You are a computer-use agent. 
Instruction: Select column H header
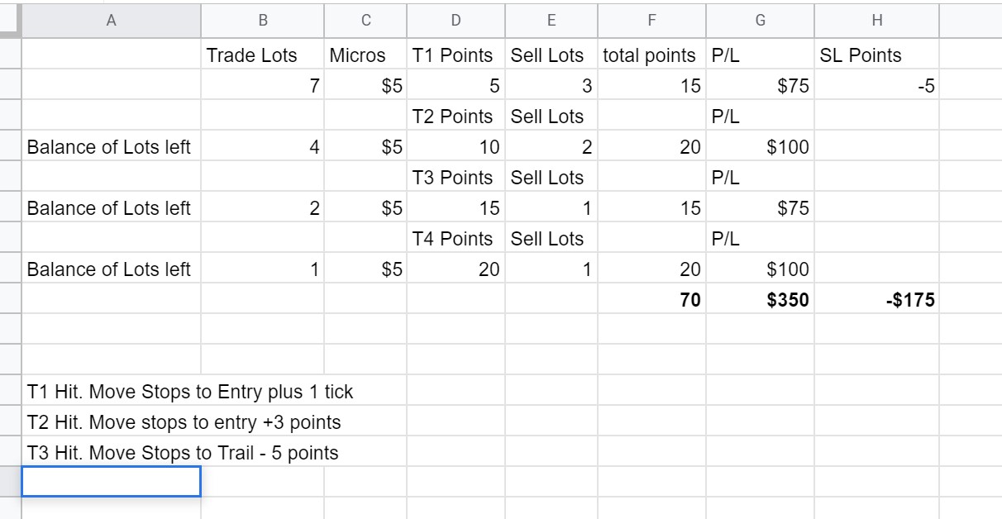876,21
